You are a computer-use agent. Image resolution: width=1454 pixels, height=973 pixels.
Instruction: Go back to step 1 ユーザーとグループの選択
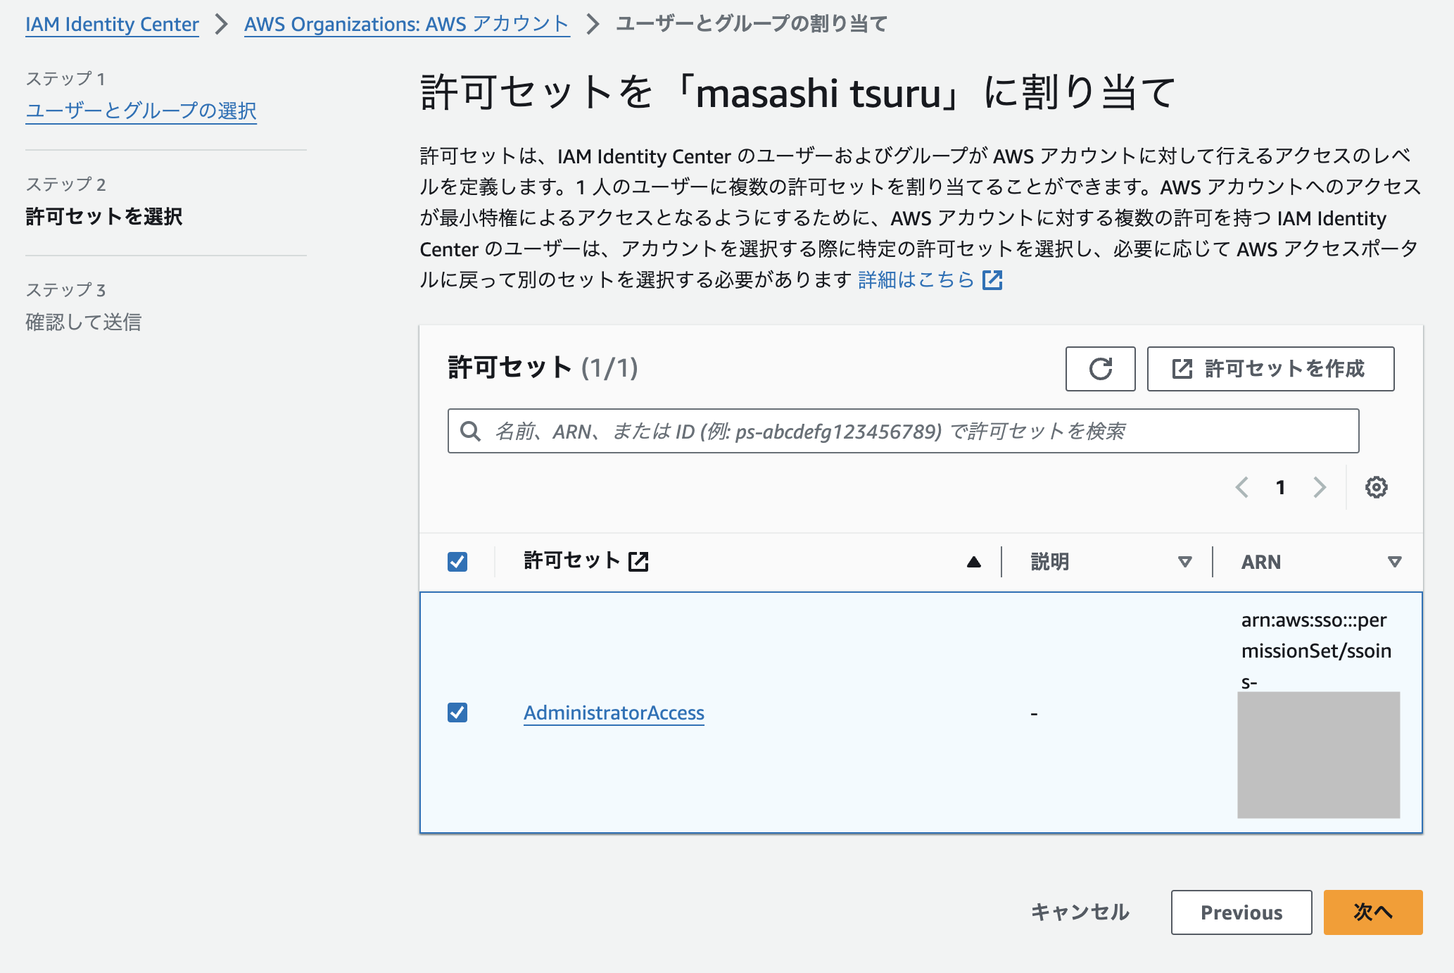tap(141, 111)
